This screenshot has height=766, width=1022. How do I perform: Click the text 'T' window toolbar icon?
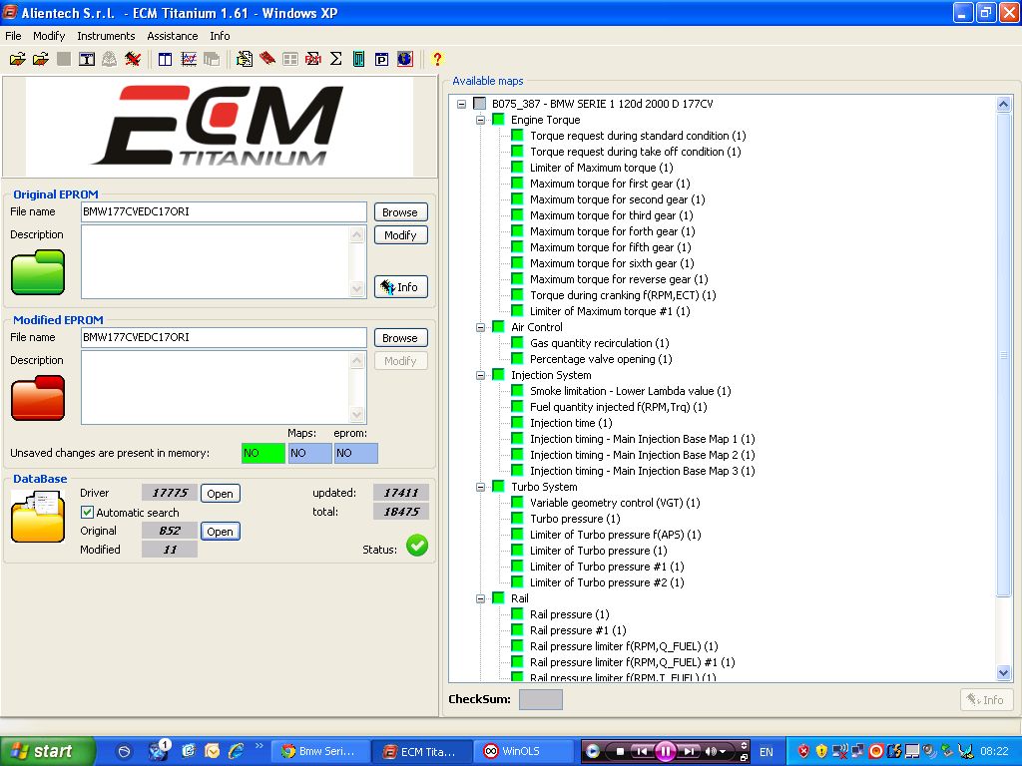coord(87,59)
